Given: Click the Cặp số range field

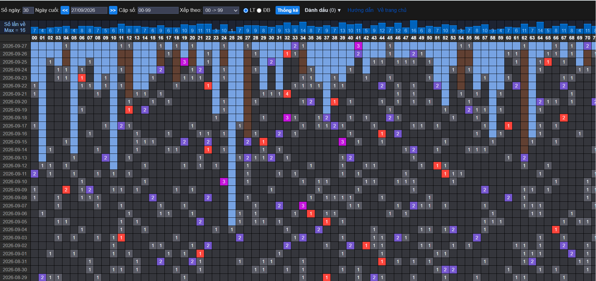Looking at the screenshot, I should click(x=158, y=10).
